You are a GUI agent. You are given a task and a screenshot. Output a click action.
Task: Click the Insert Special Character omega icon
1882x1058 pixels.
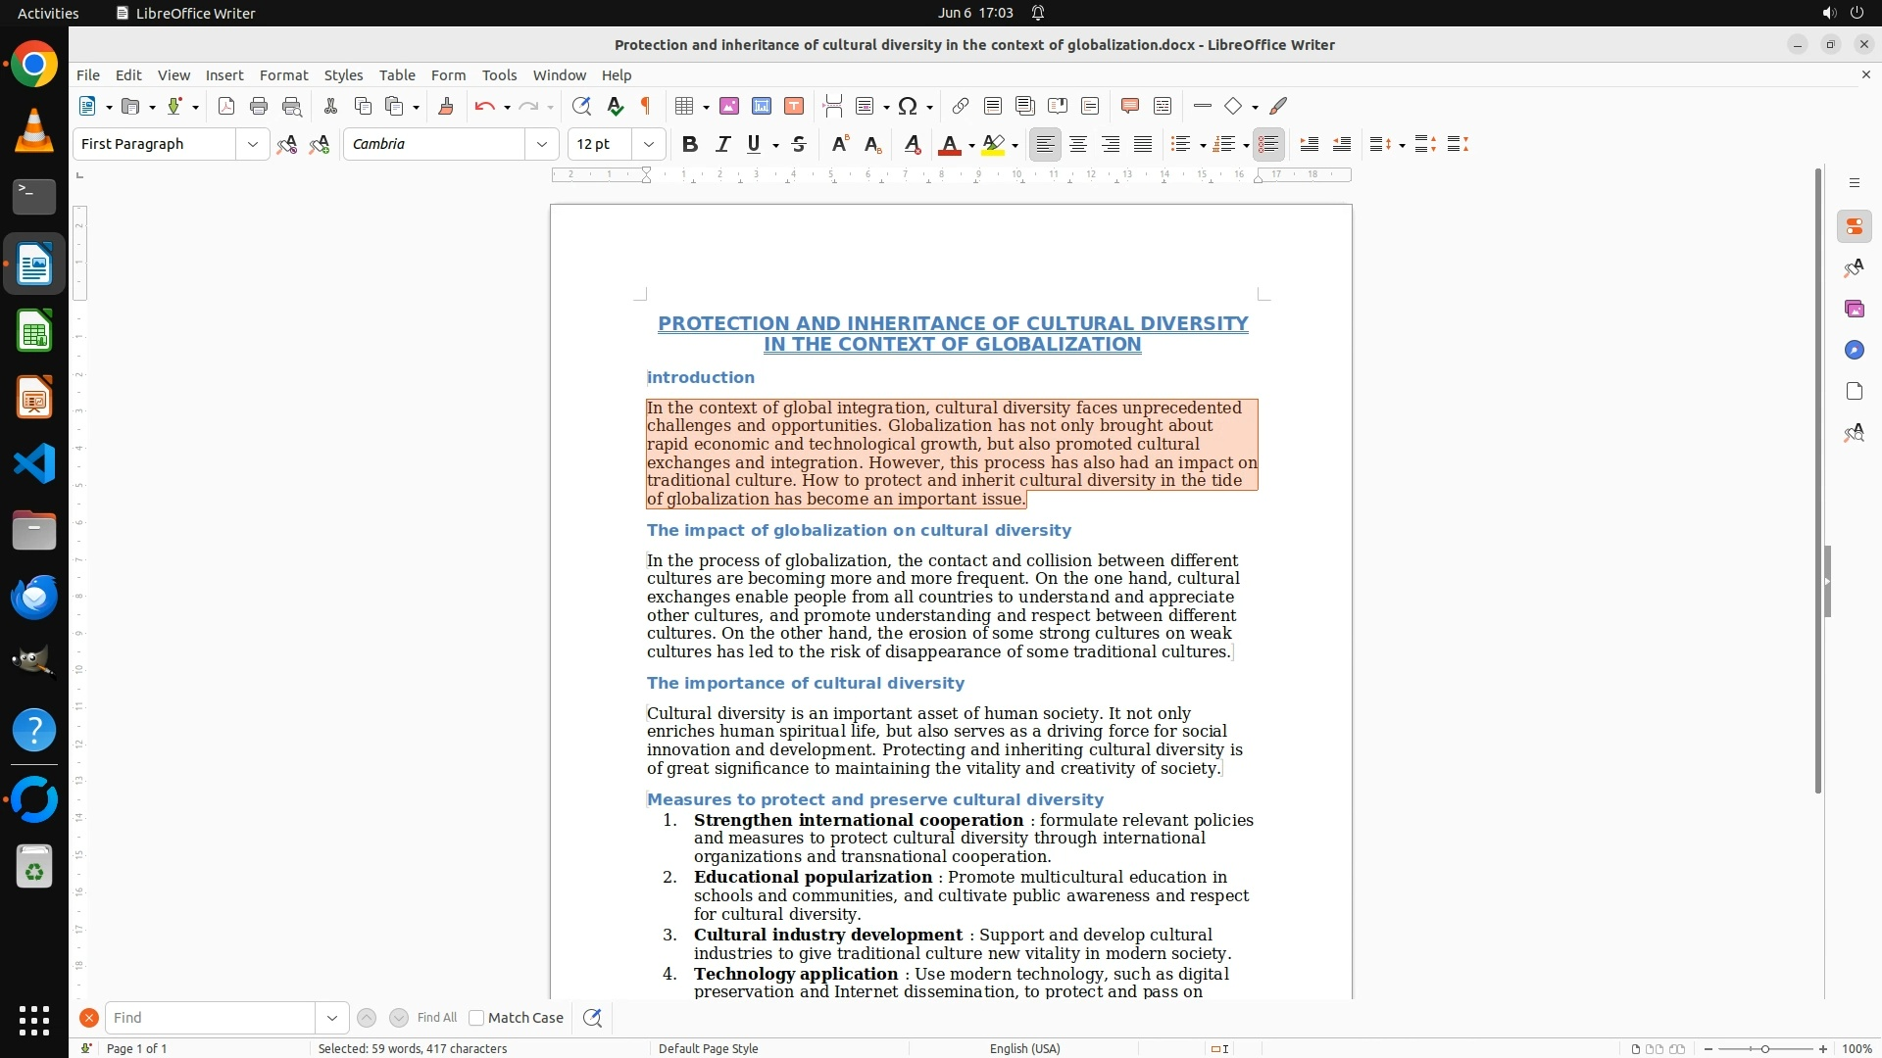coord(908,106)
